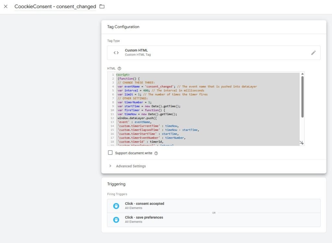Click the Tag Configuration section header
The height and width of the screenshot is (243, 332).
[x=123, y=27]
